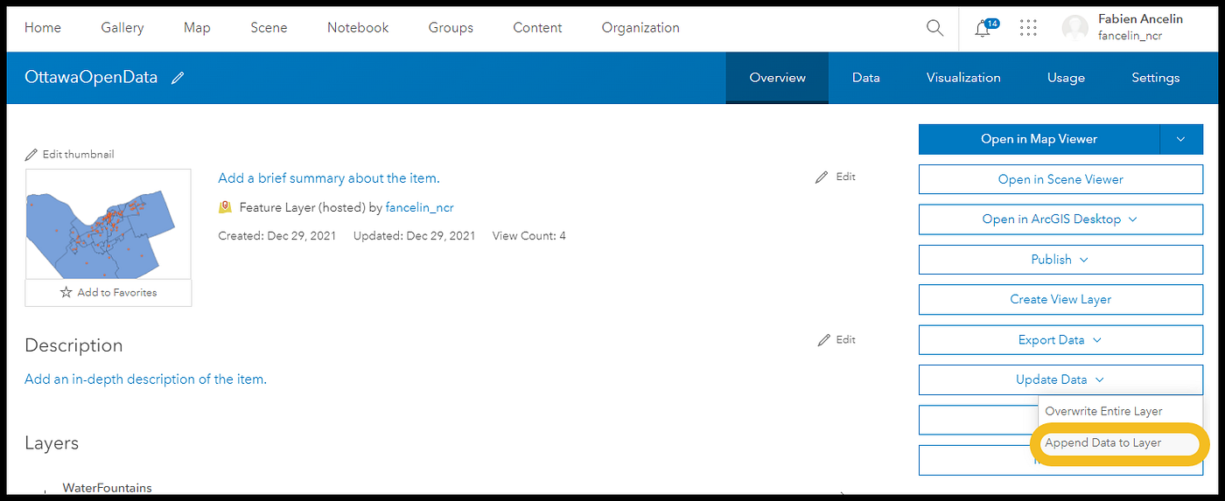
Task: Click Add a brief summary link
Action: [329, 178]
